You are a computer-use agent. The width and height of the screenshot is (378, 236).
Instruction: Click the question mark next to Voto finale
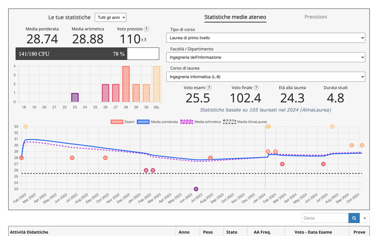256,88
